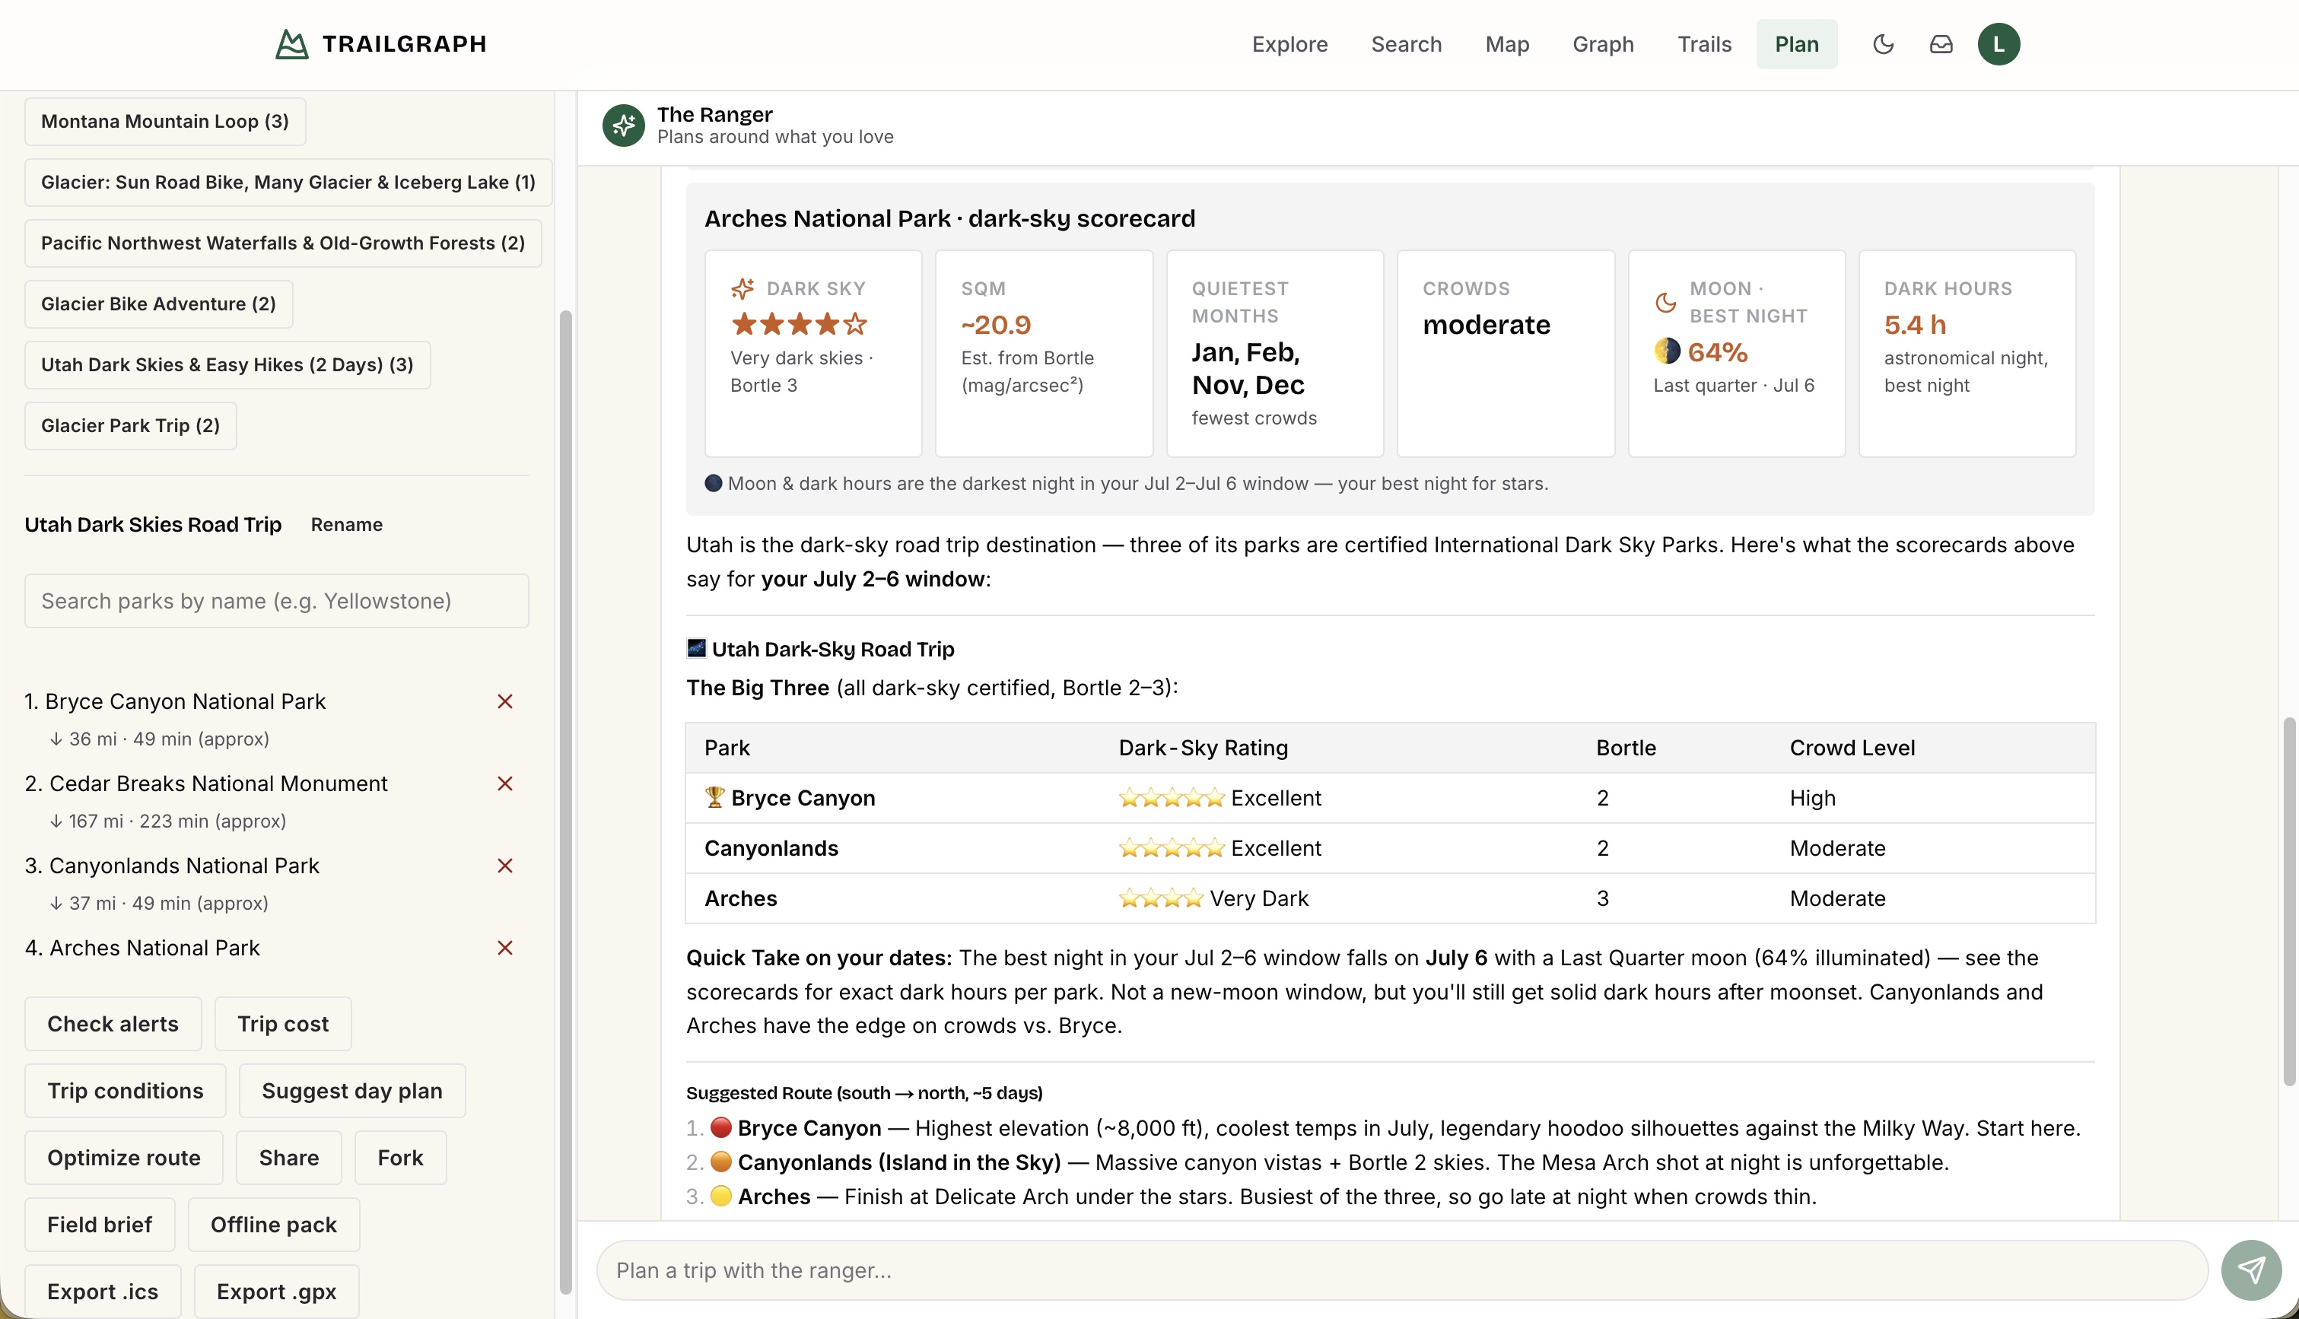Viewport: 2299px width, 1319px height.
Task: Click the night-sky emoji by Utah Dark-Sky Road Trip
Action: coord(697,648)
